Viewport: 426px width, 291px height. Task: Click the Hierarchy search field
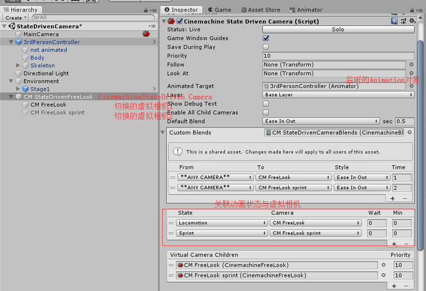coord(93,18)
